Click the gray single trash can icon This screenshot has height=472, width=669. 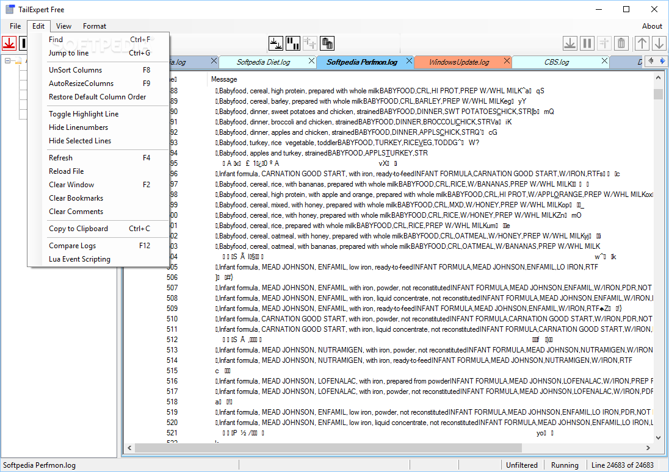(x=621, y=43)
